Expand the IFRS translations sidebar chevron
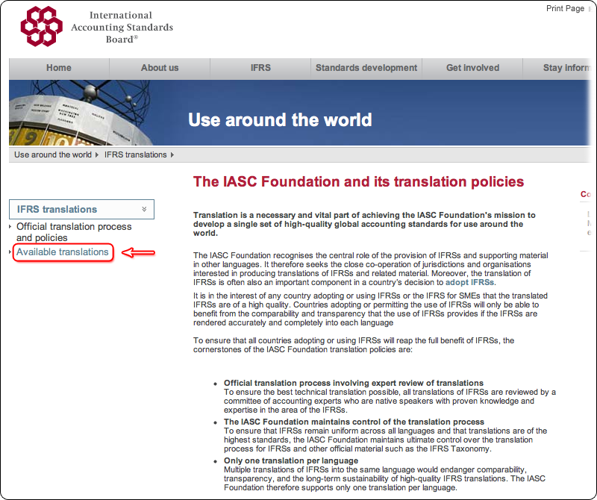597x500 pixels. point(144,209)
